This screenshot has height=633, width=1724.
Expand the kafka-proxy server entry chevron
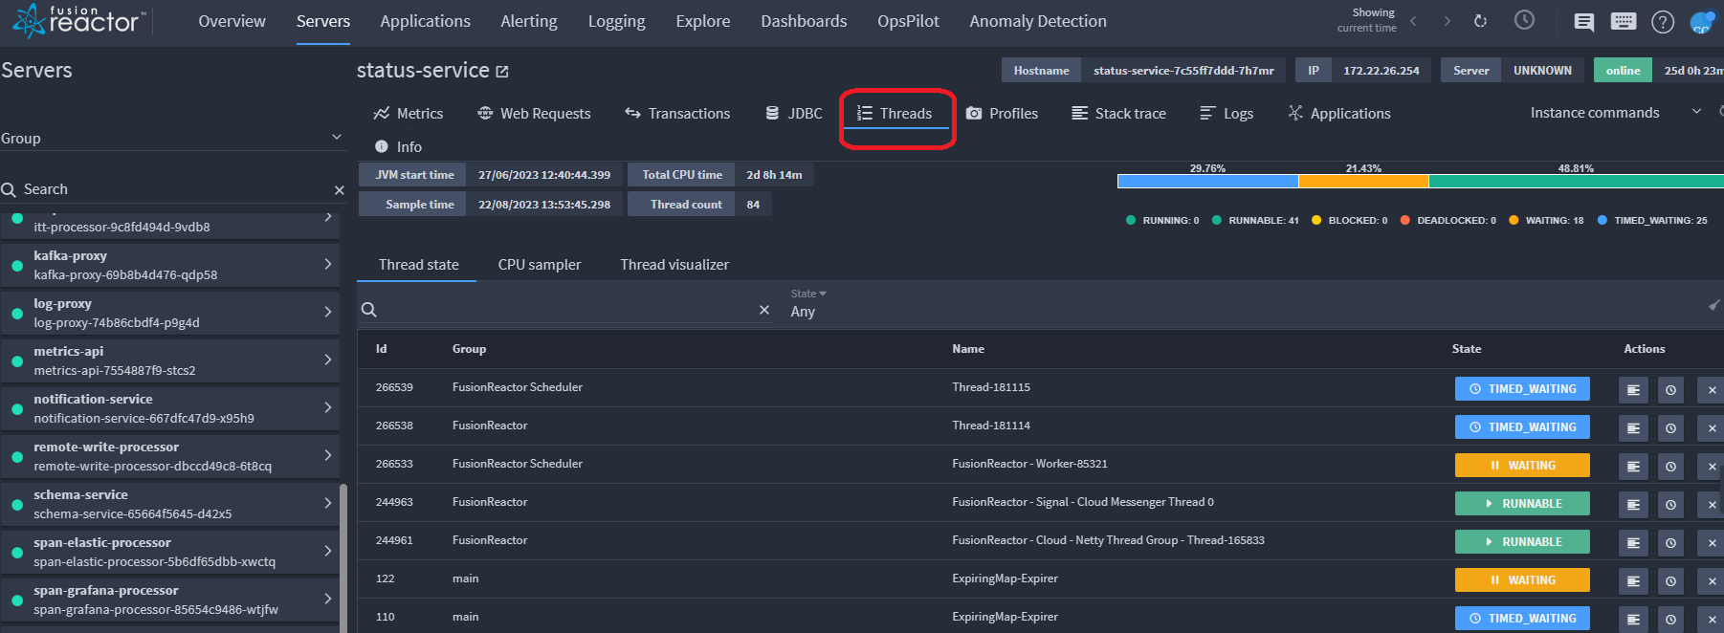pyautogui.click(x=328, y=264)
